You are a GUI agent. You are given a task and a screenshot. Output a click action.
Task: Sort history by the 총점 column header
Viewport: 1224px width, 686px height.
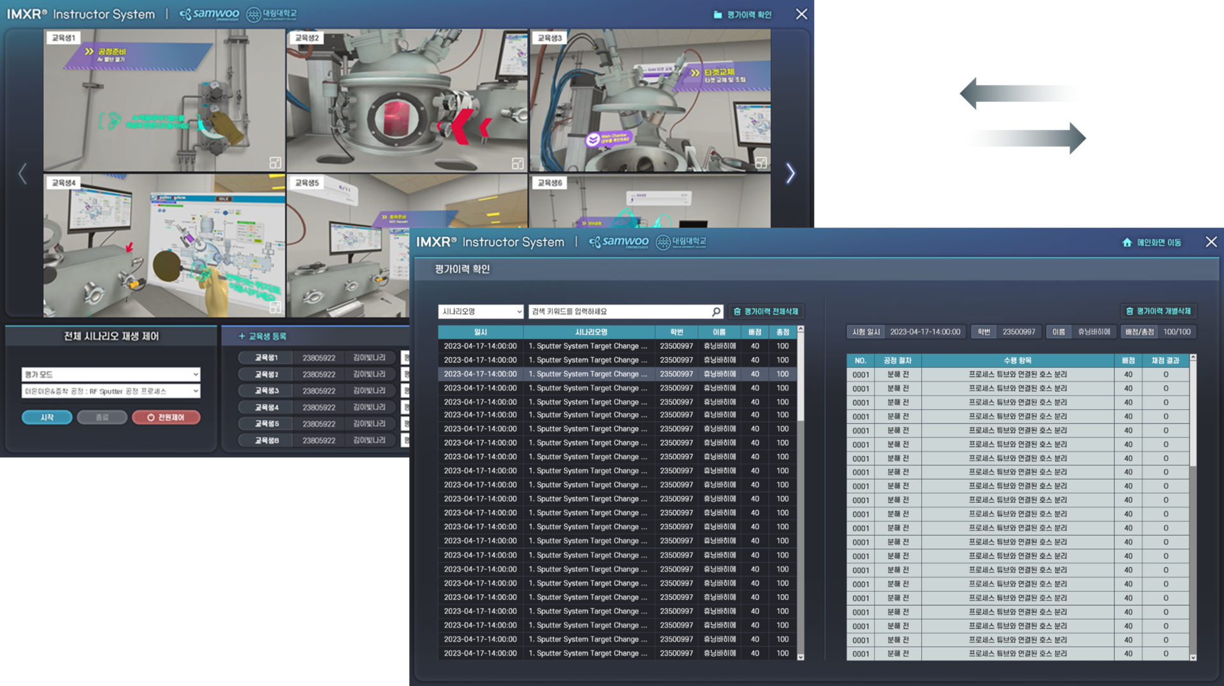pos(783,332)
